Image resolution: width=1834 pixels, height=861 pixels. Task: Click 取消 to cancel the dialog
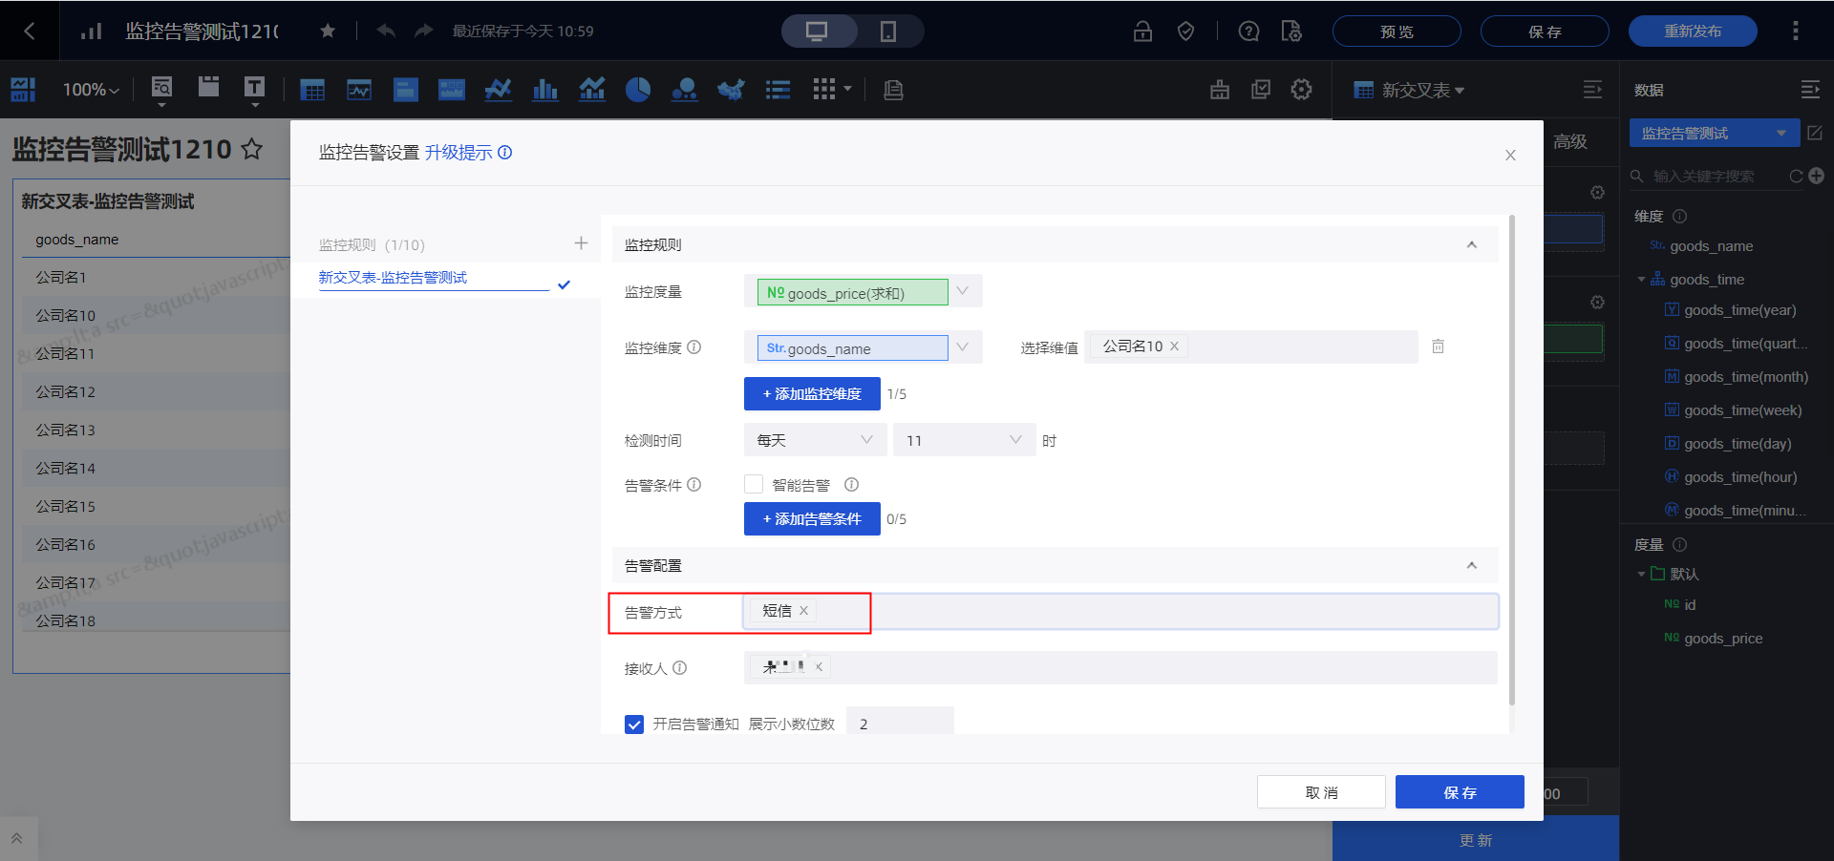coord(1320,792)
